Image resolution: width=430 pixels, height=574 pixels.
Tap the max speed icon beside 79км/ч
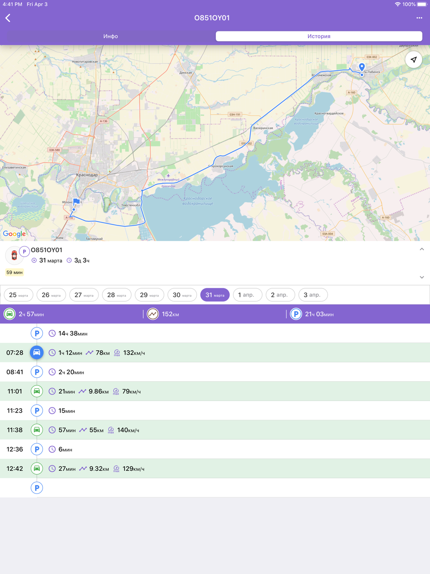(x=116, y=392)
